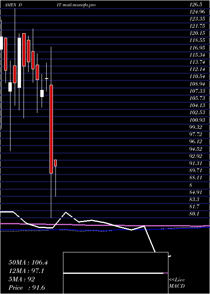
Task: Click the 84.91 price level
Action: (196, 192)
